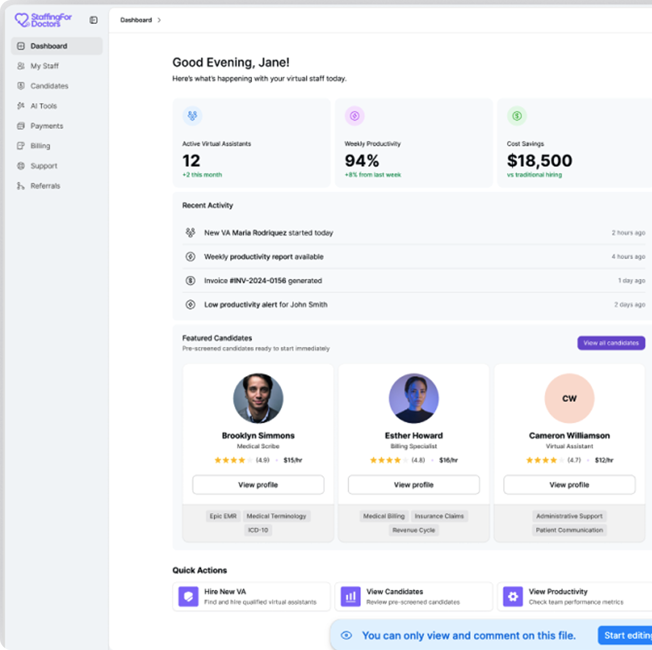View Brooklyn Simmons' profile
The image size is (652, 650).
[x=258, y=485]
